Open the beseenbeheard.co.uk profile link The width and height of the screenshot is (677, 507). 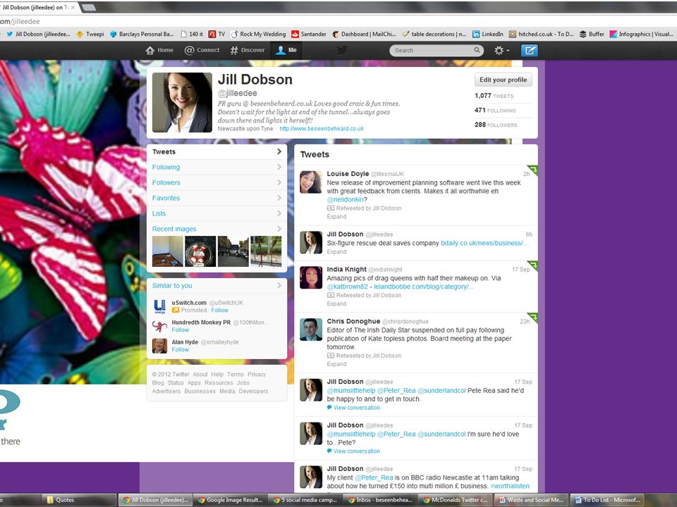pyautogui.click(x=322, y=128)
